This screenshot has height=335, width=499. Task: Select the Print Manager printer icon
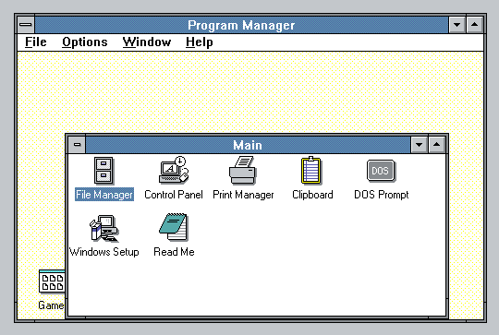click(x=242, y=170)
